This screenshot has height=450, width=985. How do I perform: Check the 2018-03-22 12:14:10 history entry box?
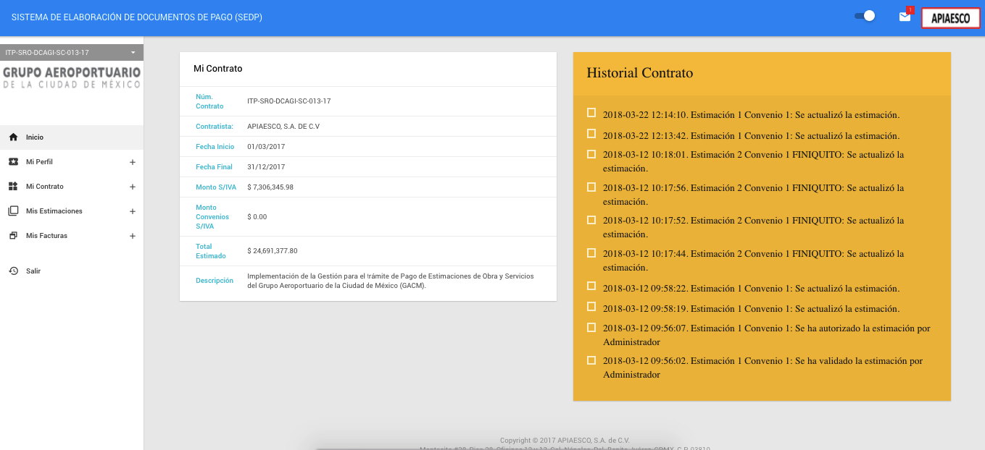tap(591, 113)
